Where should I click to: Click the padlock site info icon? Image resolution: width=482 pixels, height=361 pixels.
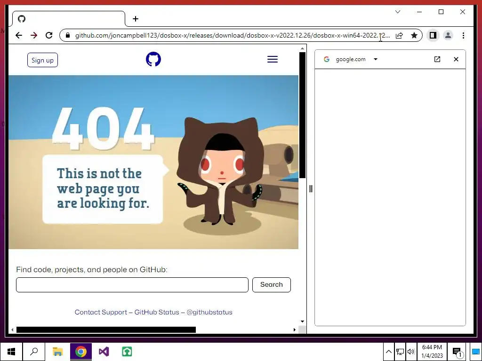tap(68, 35)
